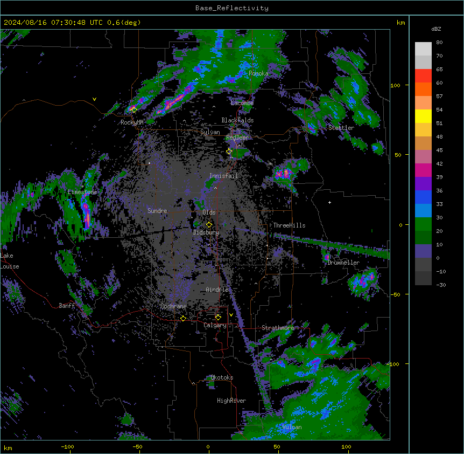This screenshot has height=454, width=464.
Task: Click the white asterisk marker above Limestone
Action: tap(82, 187)
